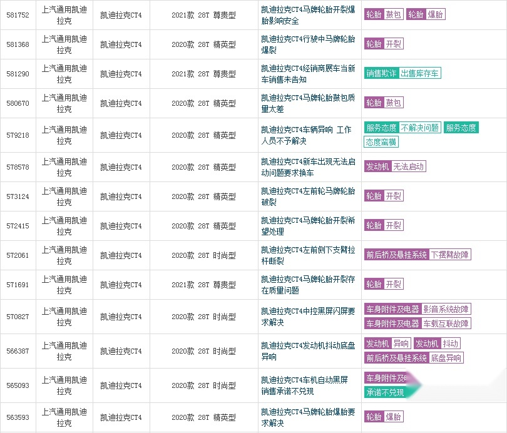507x433 pixels.
Task: Open complaint '凯迪拉克CT4马牌轮胎鼓包质量太差'
Action: click(x=308, y=103)
